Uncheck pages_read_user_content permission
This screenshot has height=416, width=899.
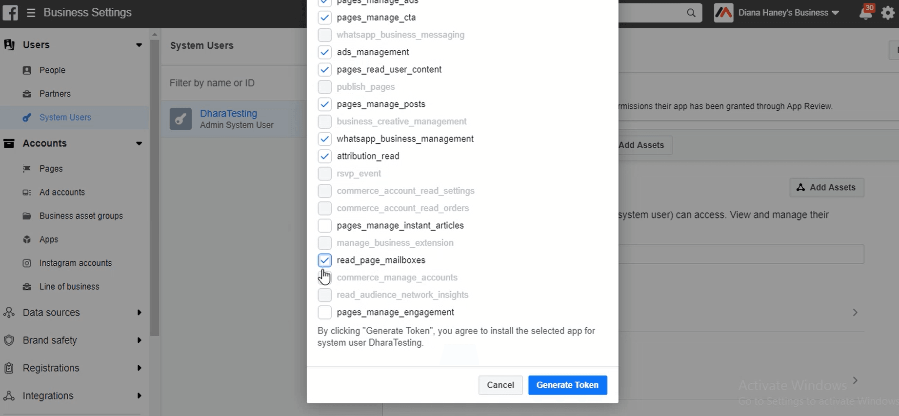click(x=324, y=70)
